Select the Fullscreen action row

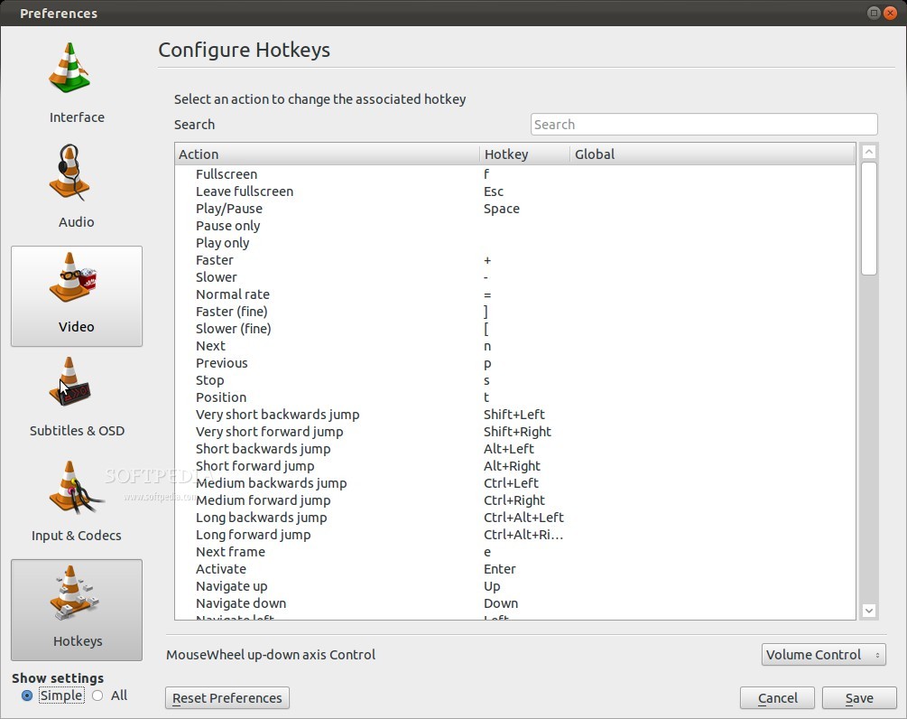click(x=227, y=174)
